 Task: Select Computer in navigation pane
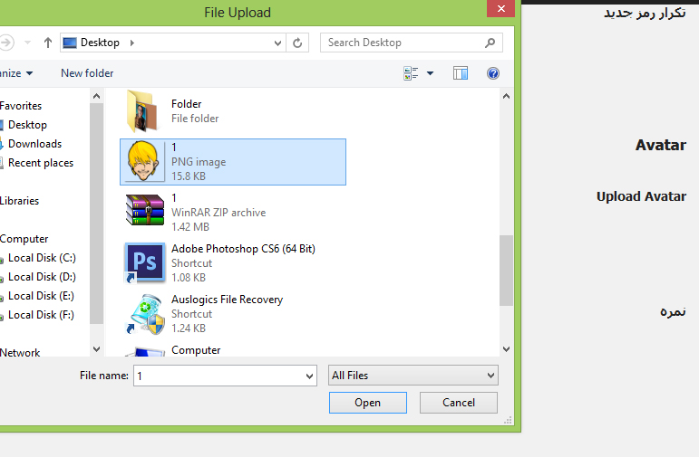24,239
